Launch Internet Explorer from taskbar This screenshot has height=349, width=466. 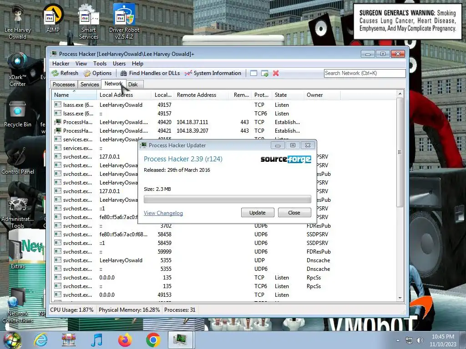coord(41,340)
